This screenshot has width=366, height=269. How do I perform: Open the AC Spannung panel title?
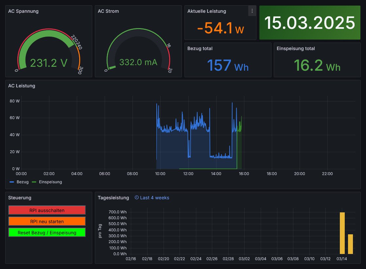point(23,11)
